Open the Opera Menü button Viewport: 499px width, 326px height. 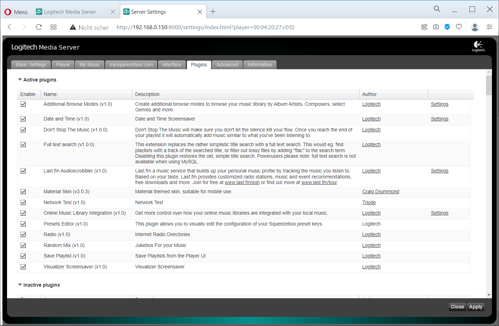[x=16, y=12]
